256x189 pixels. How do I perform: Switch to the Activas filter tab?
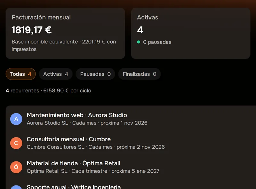click(55, 74)
